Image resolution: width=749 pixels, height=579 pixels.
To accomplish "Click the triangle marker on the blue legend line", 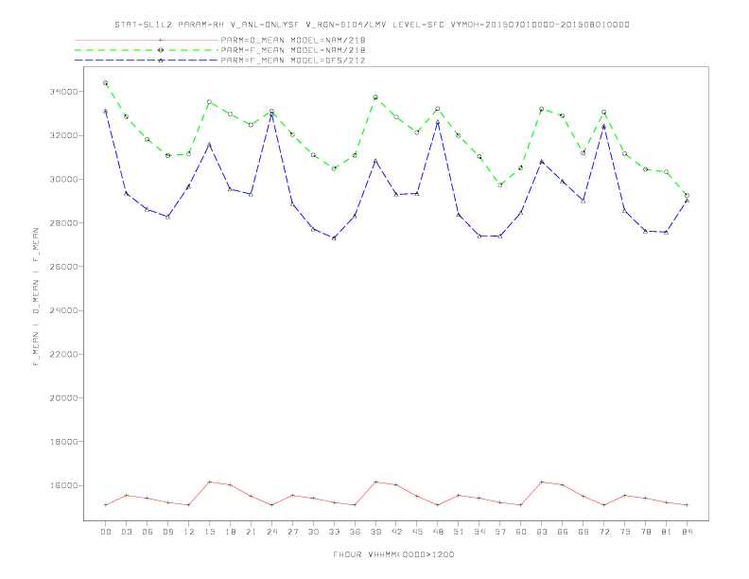I will coord(161,61).
